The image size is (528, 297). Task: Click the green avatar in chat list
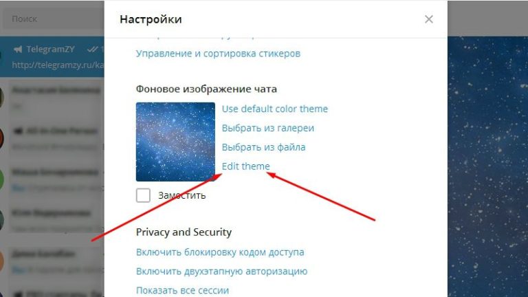tap(1, 179)
